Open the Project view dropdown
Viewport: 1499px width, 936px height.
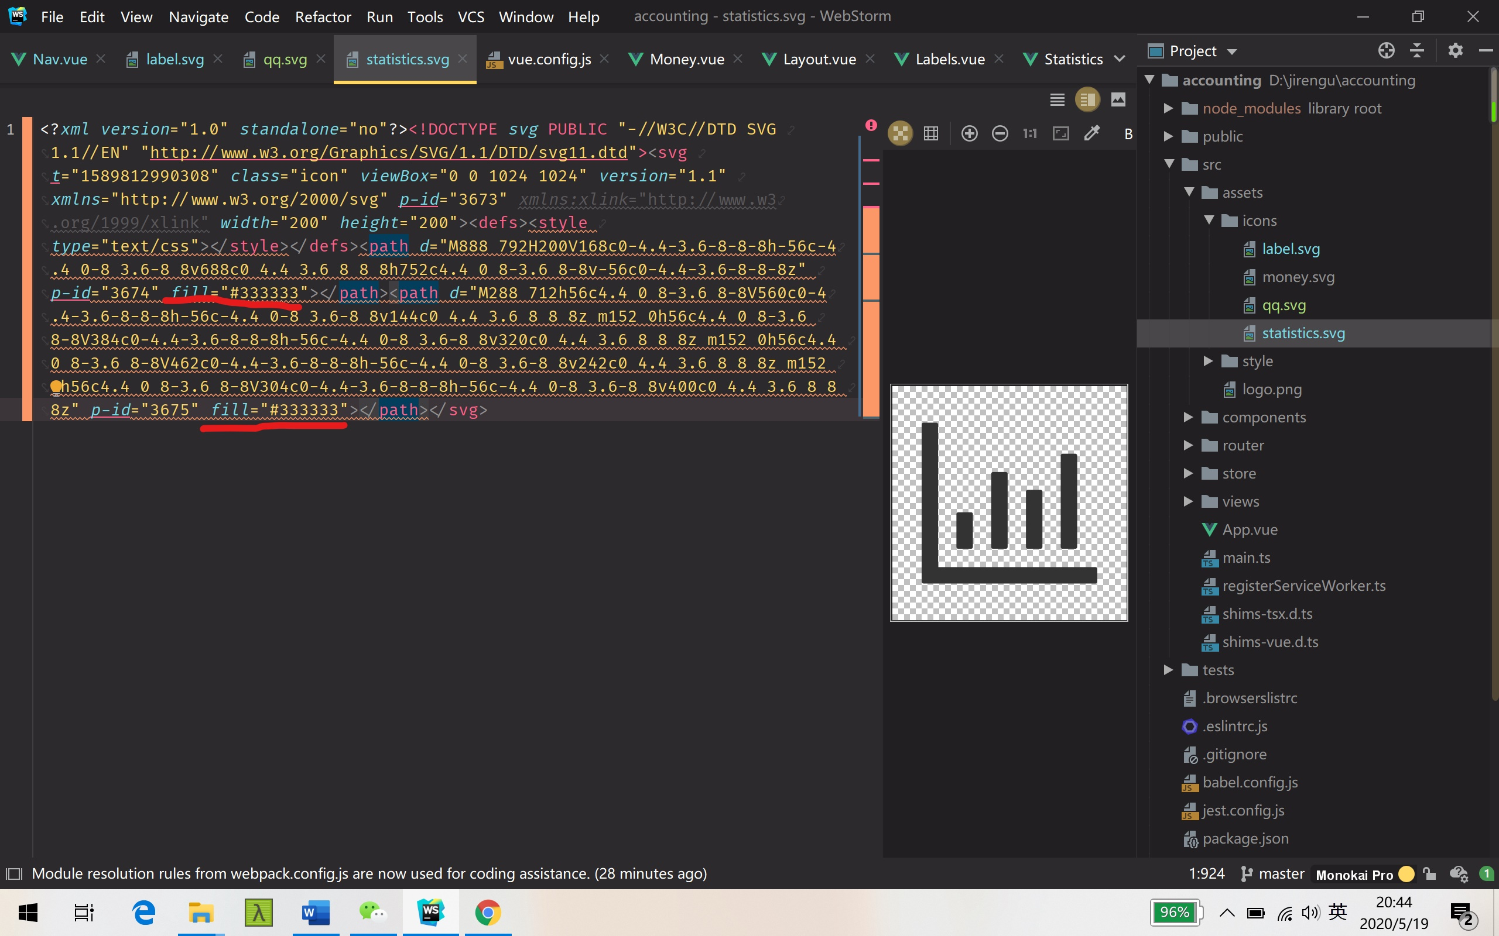1231,51
